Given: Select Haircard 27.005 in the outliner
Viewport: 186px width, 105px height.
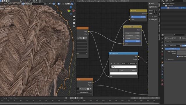Looking at the screenshot, I should point(174,8).
